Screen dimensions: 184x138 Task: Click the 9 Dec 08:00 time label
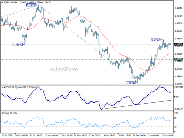point(109,136)
